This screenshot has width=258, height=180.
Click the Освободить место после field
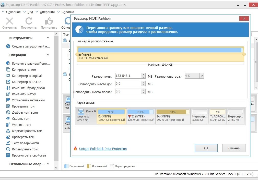click(128, 91)
